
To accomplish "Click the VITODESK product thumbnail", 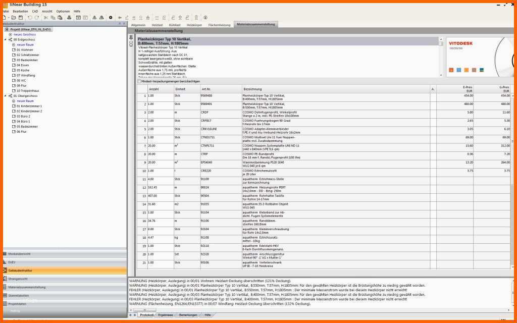I will pyautogui.click(x=480, y=57).
